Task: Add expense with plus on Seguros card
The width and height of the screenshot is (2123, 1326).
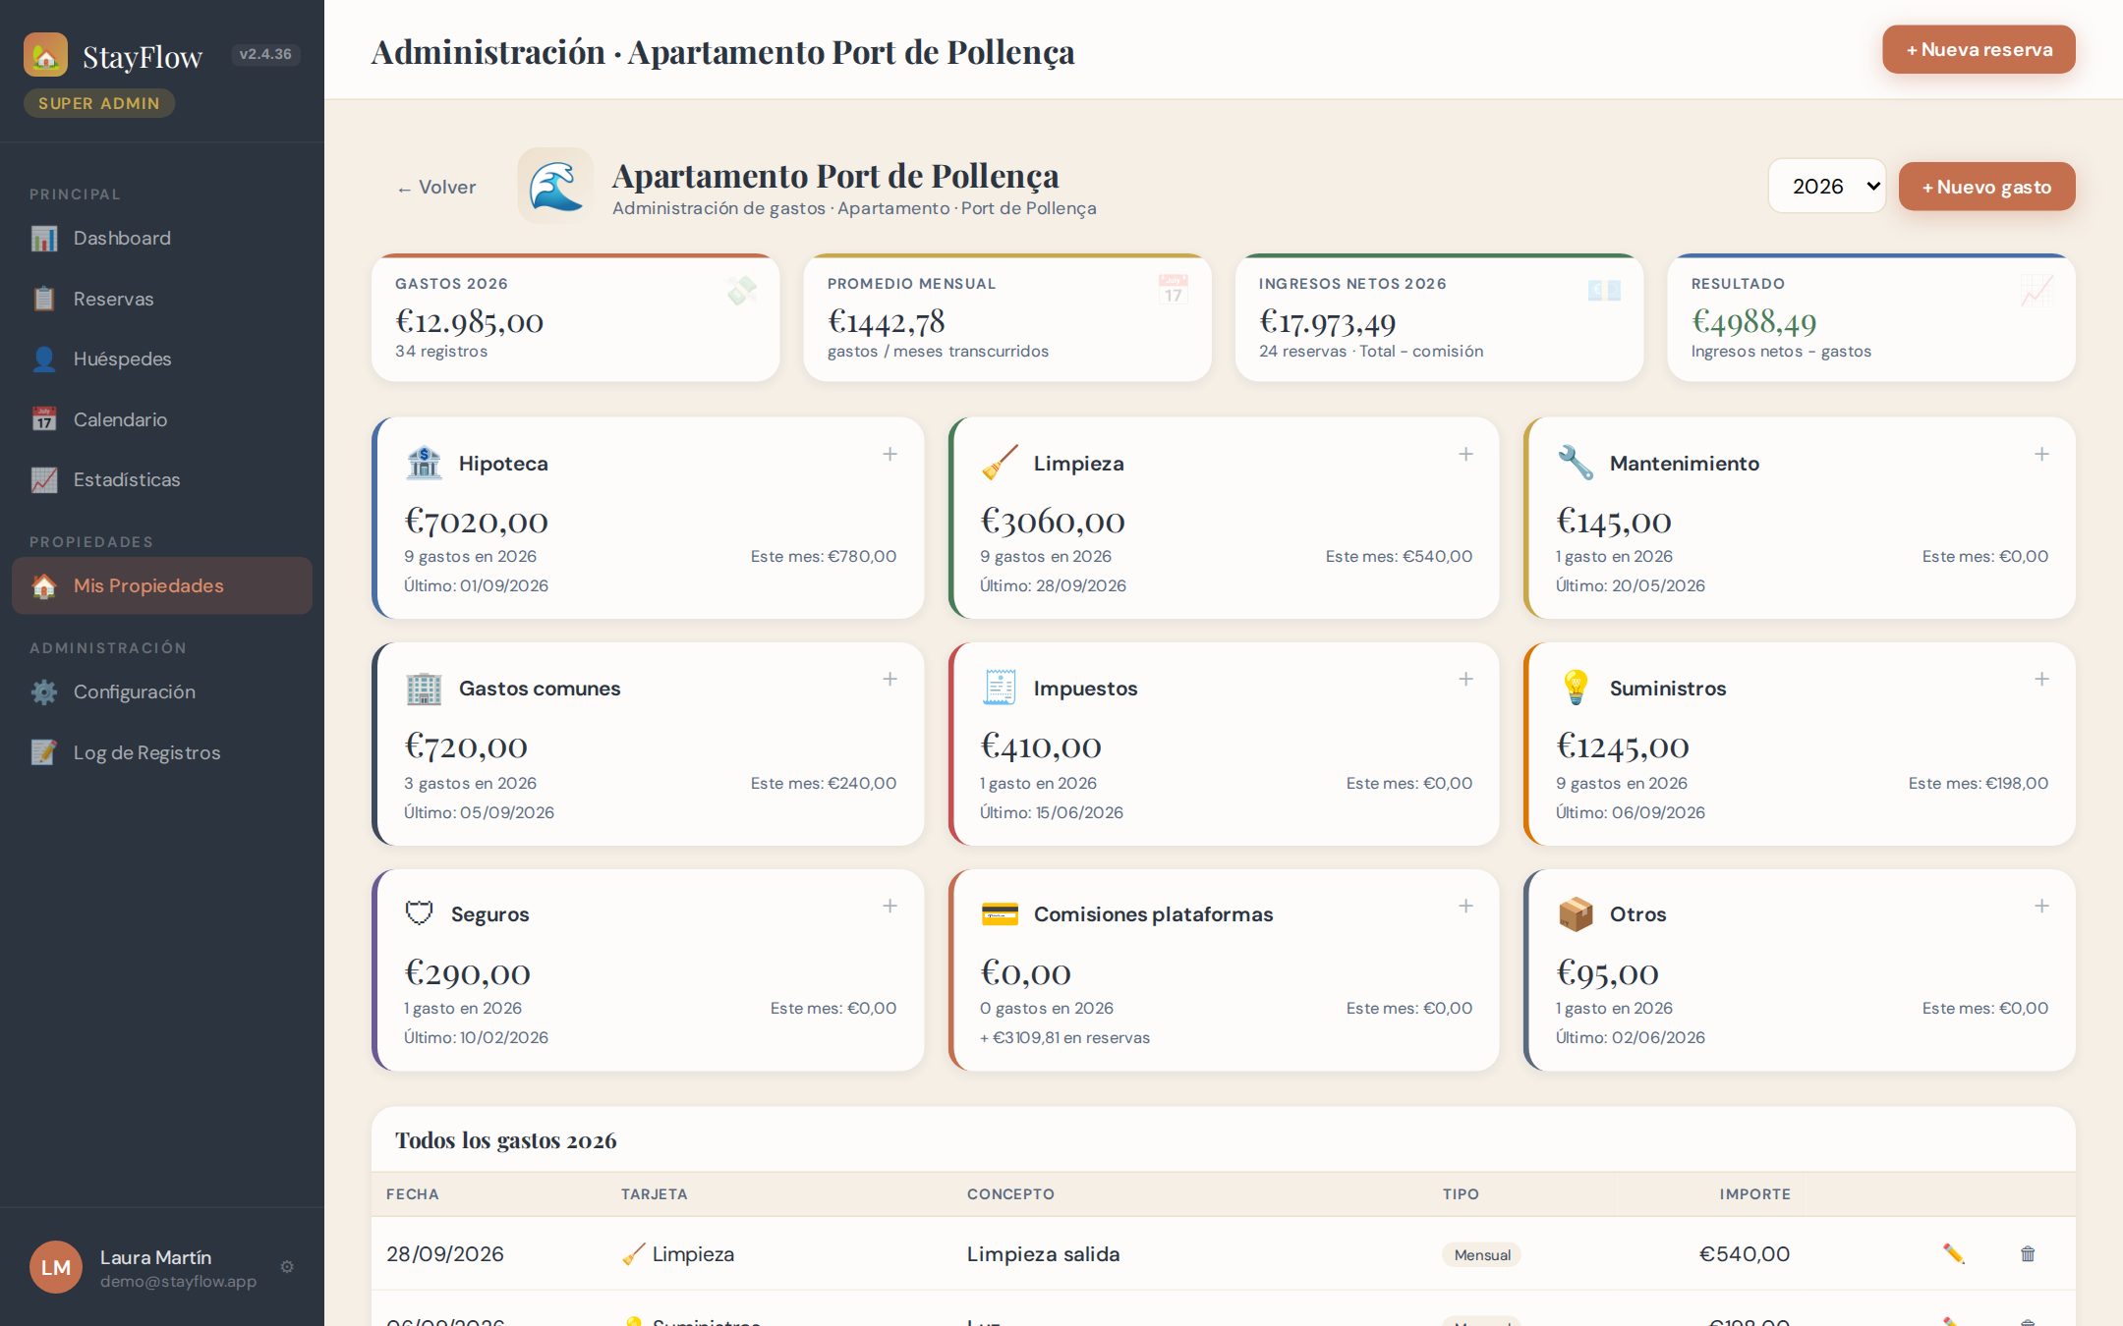Action: 889,906
